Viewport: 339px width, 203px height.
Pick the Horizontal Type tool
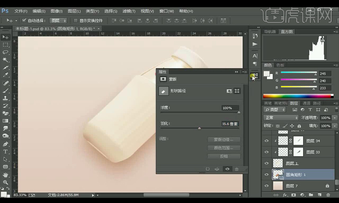(5, 151)
